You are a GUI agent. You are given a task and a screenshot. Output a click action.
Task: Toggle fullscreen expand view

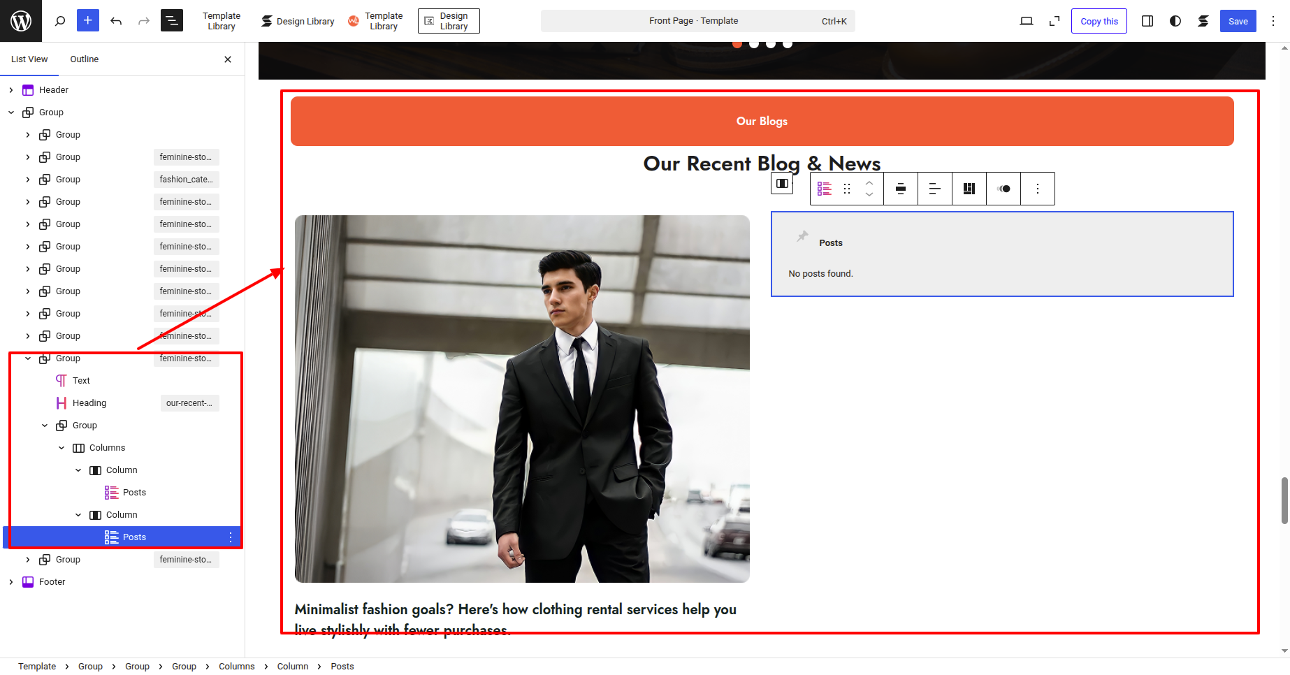coord(1055,21)
